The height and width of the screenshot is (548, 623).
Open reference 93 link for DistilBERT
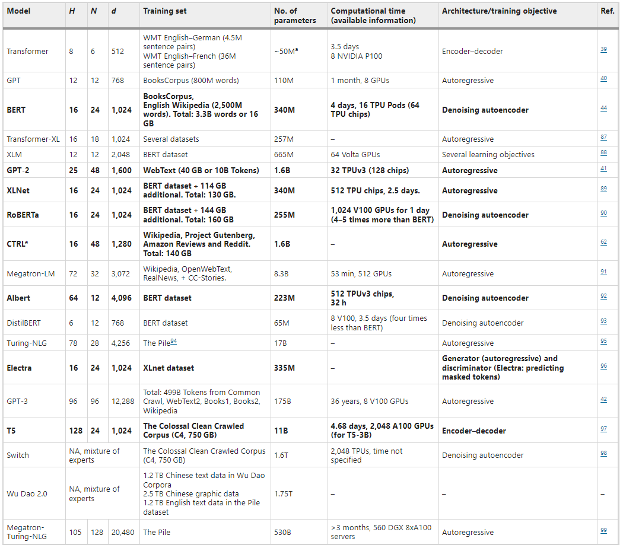click(x=603, y=321)
